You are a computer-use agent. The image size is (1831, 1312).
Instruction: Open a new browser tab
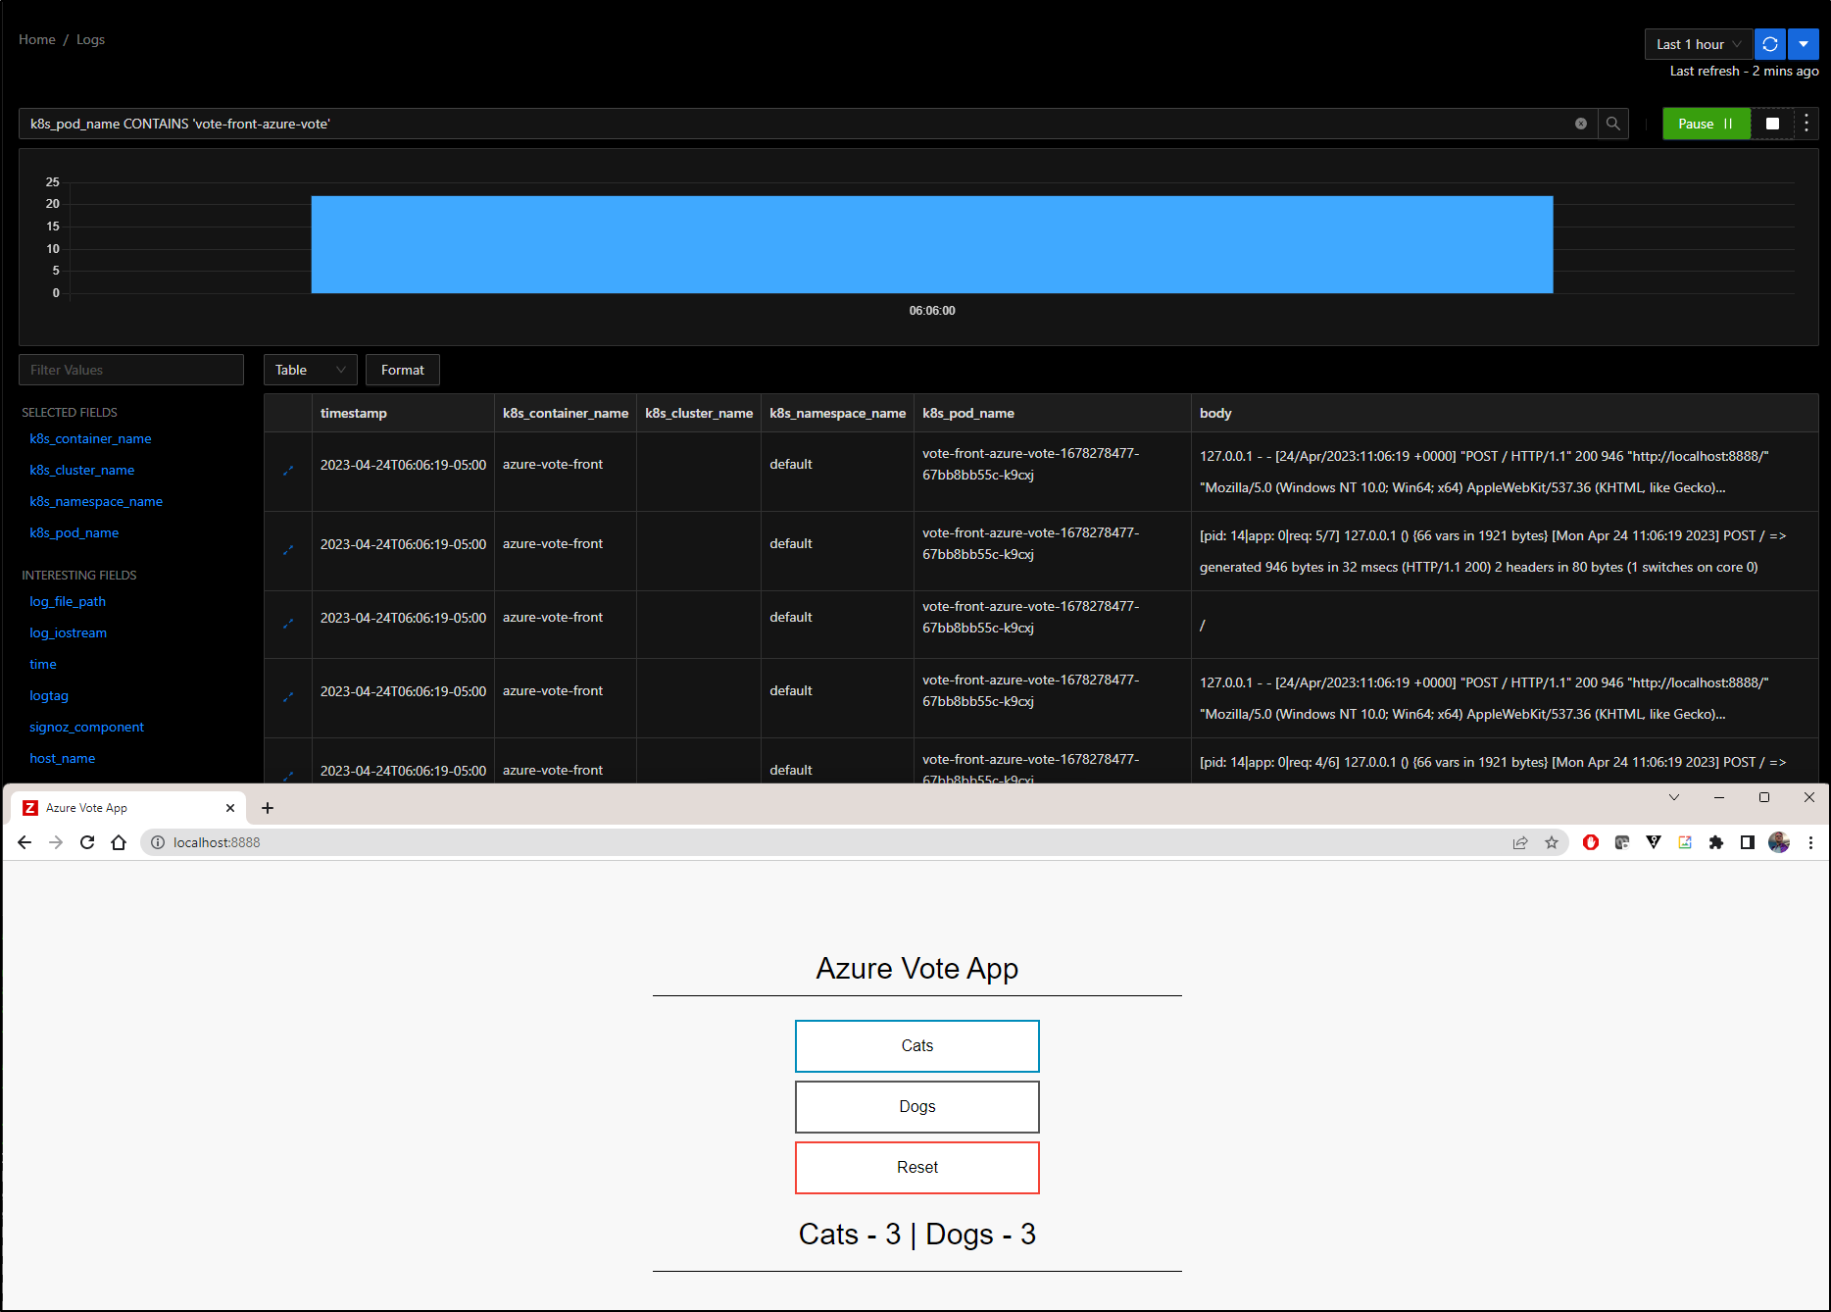pos(268,808)
